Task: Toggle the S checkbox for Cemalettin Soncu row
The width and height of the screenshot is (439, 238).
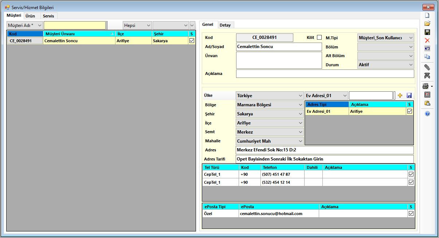Action: (x=192, y=41)
